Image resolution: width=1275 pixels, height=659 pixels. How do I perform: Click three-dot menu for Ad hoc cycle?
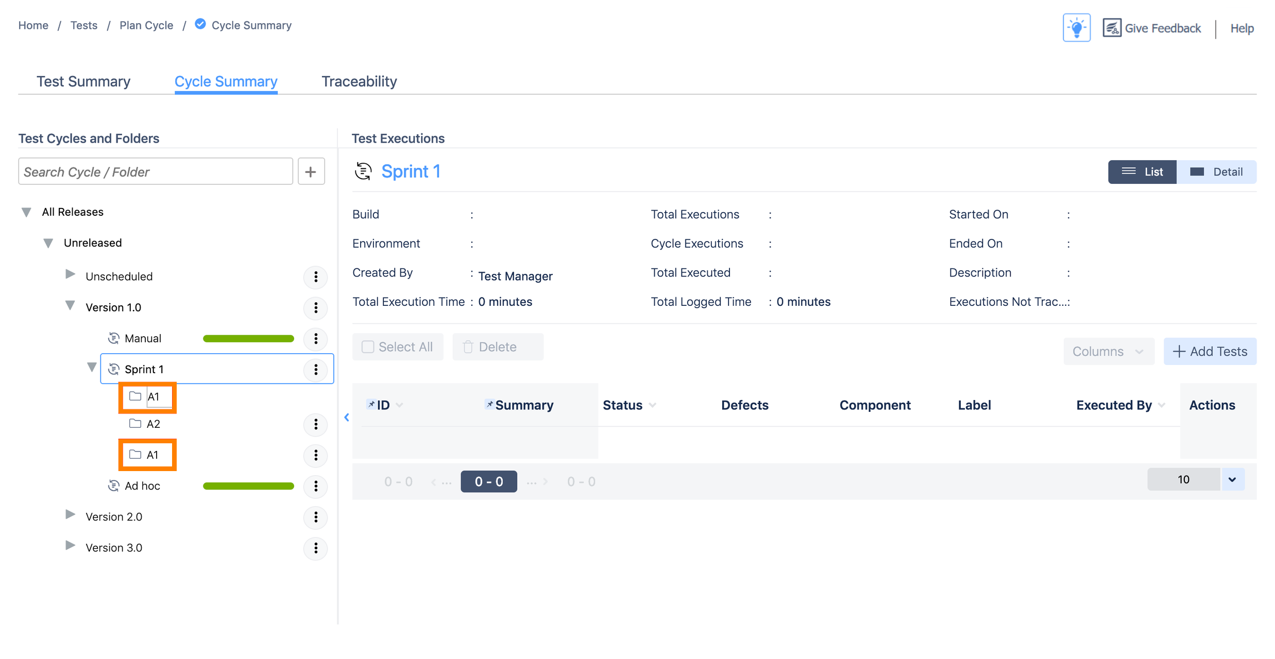click(x=316, y=485)
